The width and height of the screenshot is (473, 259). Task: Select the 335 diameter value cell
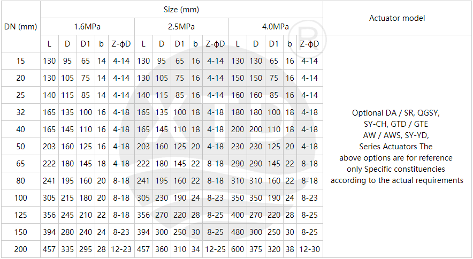pos(67,249)
